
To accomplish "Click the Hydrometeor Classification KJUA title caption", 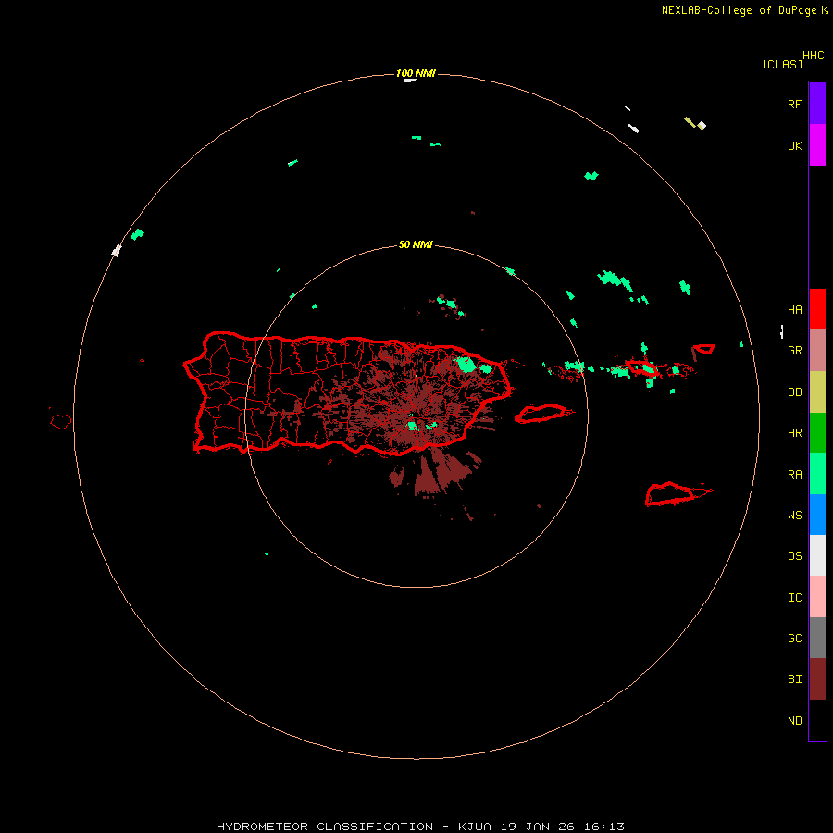I will pos(420,827).
